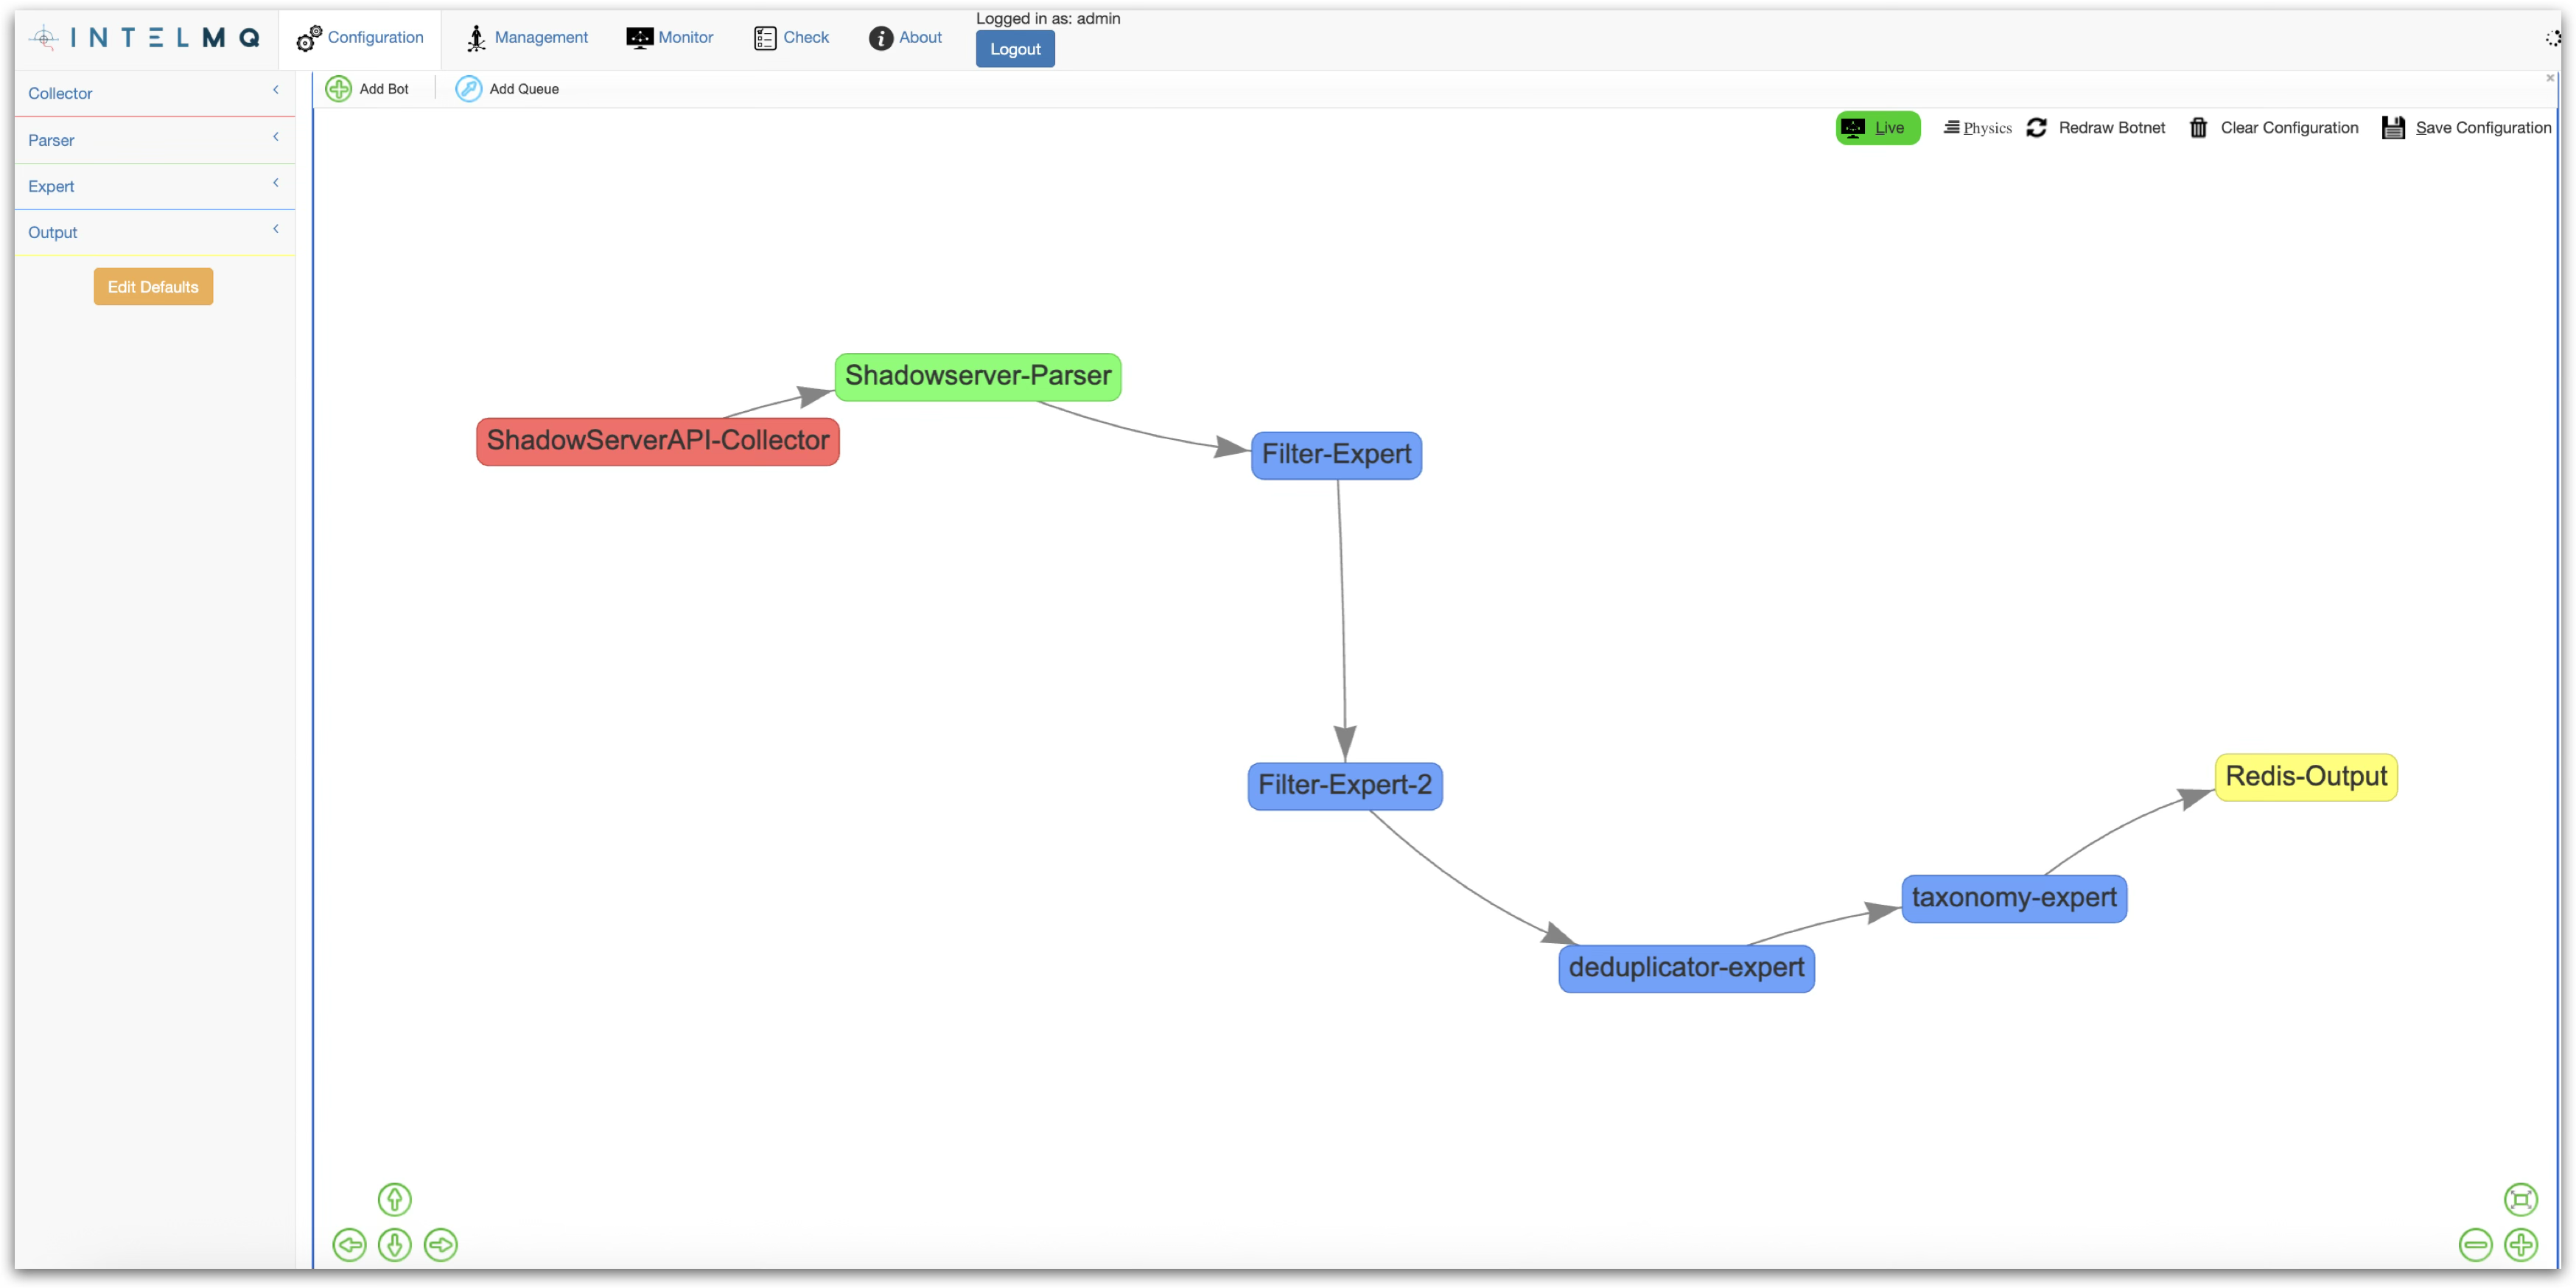The width and height of the screenshot is (2576, 1288).
Task: Open the Configuration tab
Action: click(x=360, y=38)
